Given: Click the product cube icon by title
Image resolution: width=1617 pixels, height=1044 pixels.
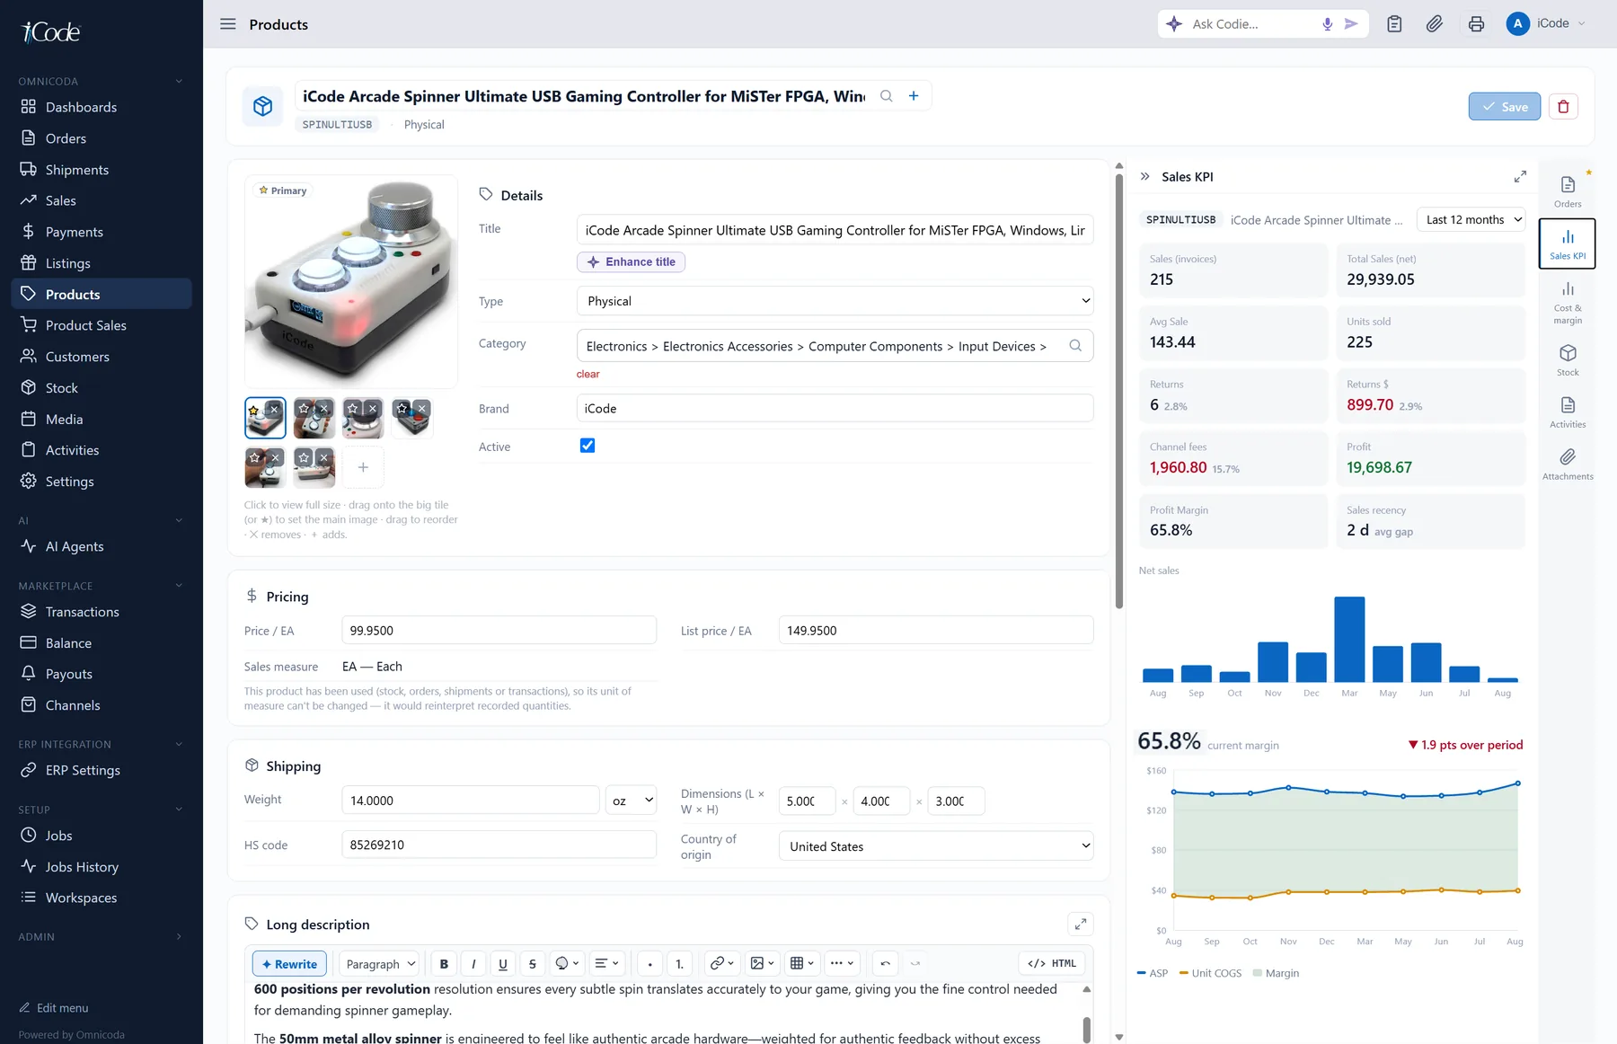Looking at the screenshot, I should (x=262, y=106).
